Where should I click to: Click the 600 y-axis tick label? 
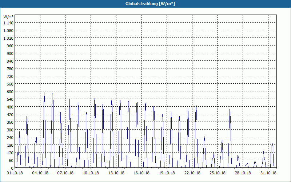(x=10, y=92)
